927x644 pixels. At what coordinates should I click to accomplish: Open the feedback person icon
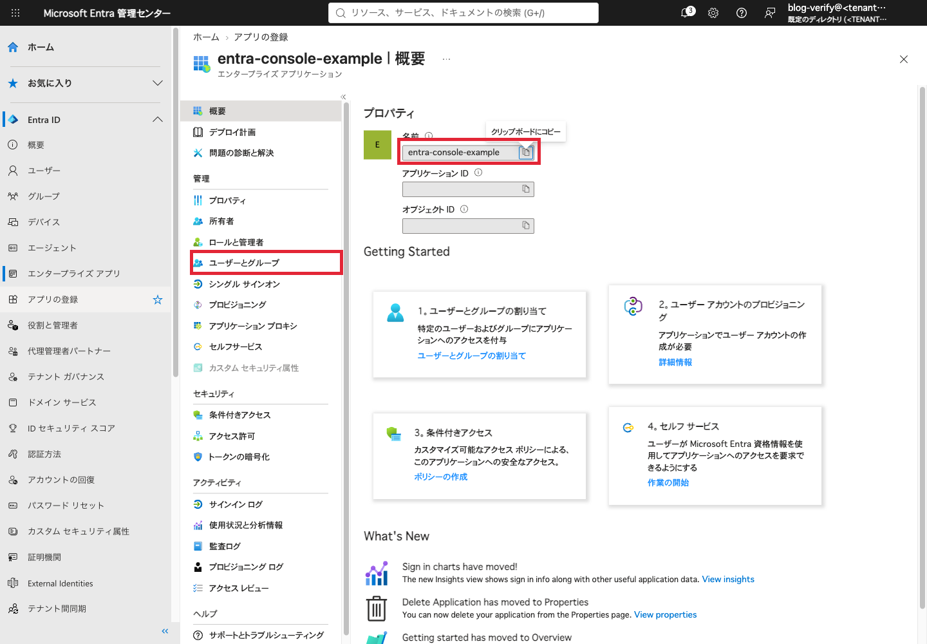click(x=770, y=13)
